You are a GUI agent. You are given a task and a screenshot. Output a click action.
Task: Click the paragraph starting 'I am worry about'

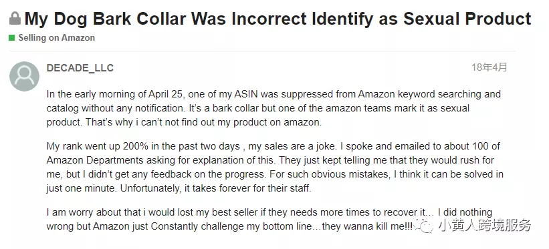pyautogui.click(x=269, y=219)
